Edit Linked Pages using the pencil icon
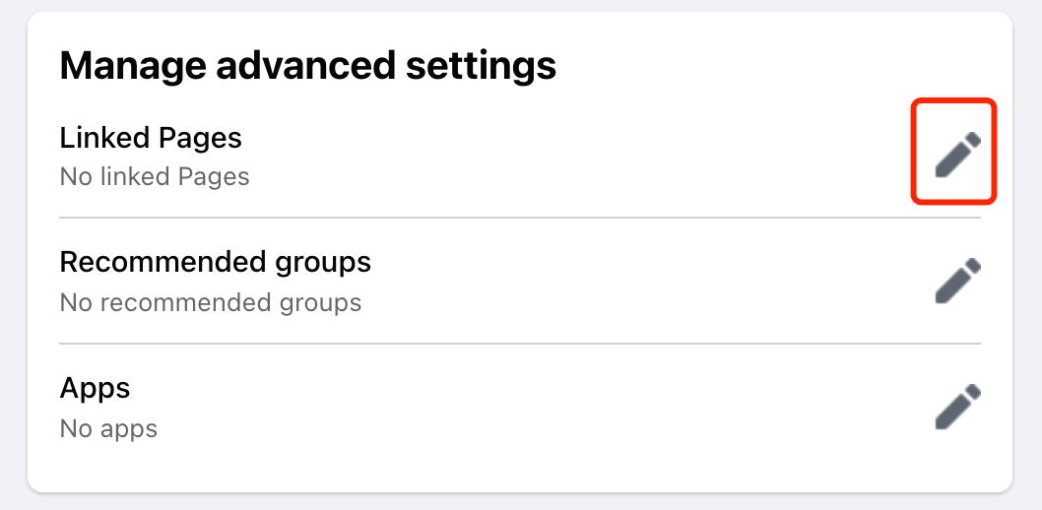This screenshot has width=1042, height=510. 957,155
